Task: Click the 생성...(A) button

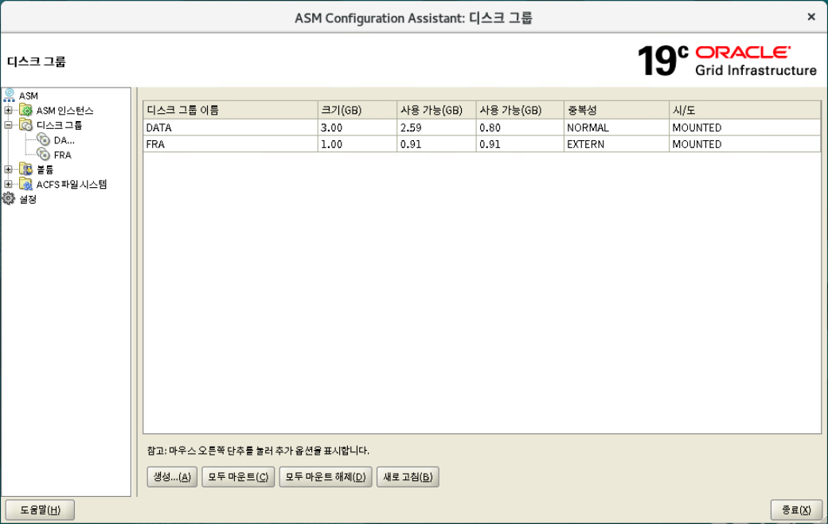Action: click(x=172, y=477)
